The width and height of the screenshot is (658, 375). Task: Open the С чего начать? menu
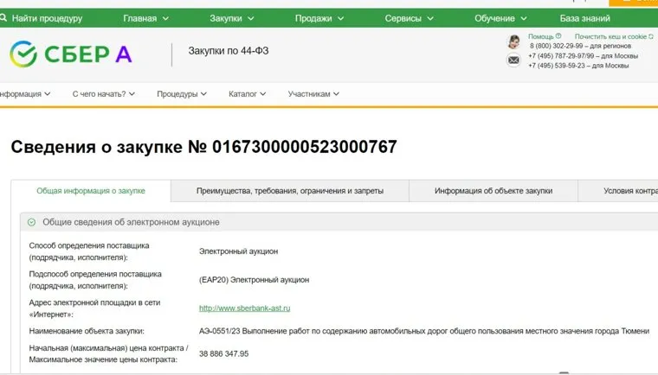click(x=104, y=94)
